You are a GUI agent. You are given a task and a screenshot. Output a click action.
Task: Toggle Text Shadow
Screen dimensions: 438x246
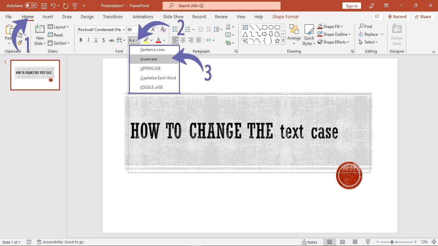click(x=104, y=40)
